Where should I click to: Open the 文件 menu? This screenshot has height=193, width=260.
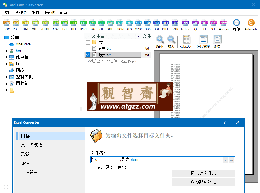click(x=8, y=13)
